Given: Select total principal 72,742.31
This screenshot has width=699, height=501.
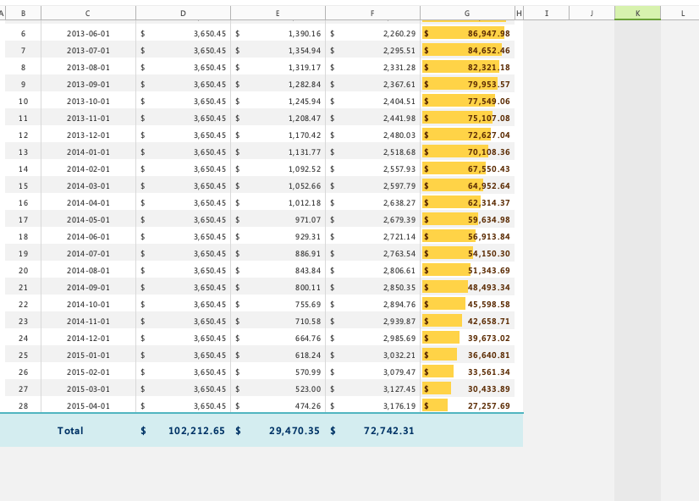Looking at the screenshot, I should 372,431.
